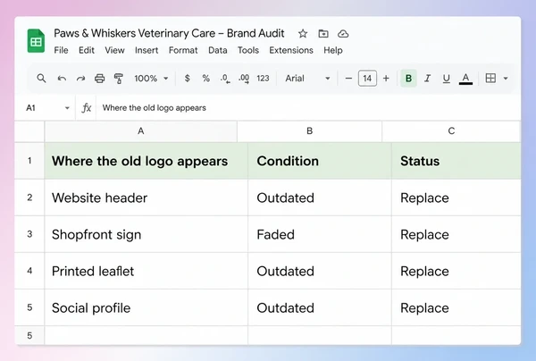Check cloud save status icon
536x361 pixels.
343,33
